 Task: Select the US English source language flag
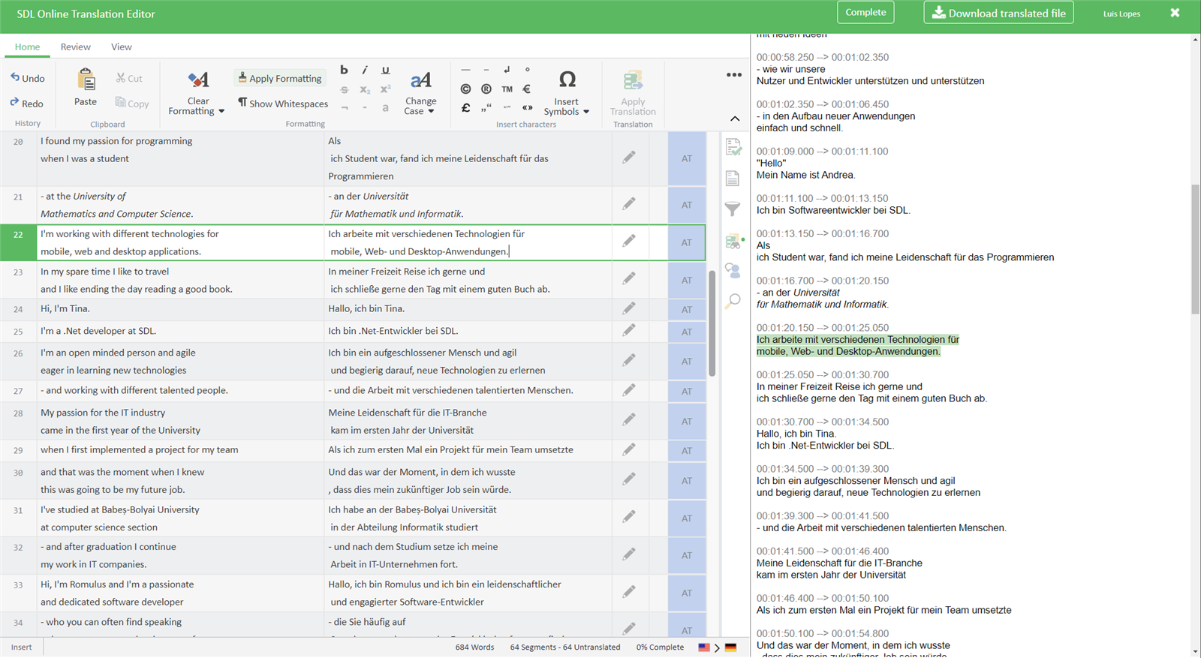(704, 647)
